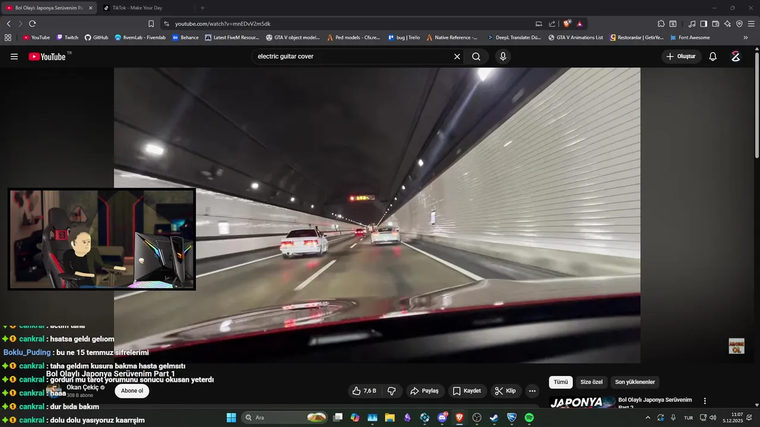This screenshot has height=427, width=760.
Task: Open the Windows Start menu
Action: point(231,418)
